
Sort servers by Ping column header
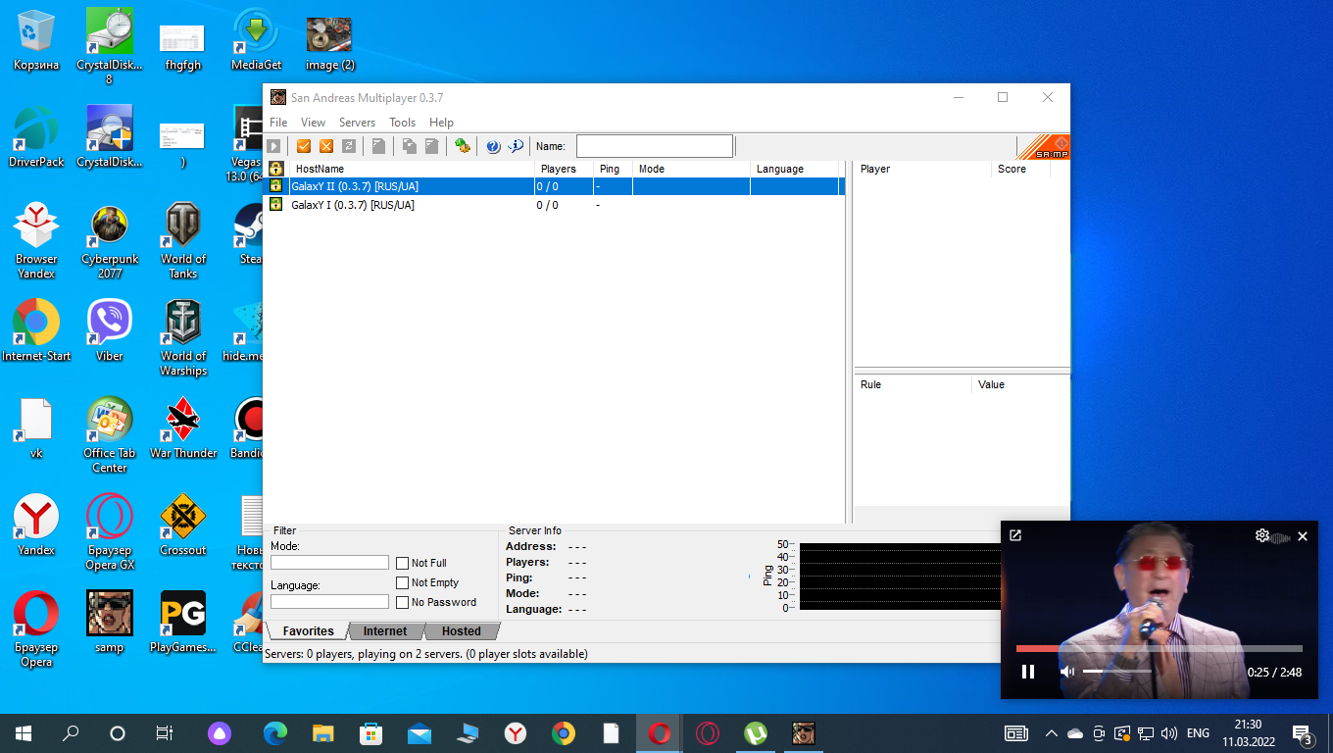[x=613, y=169]
